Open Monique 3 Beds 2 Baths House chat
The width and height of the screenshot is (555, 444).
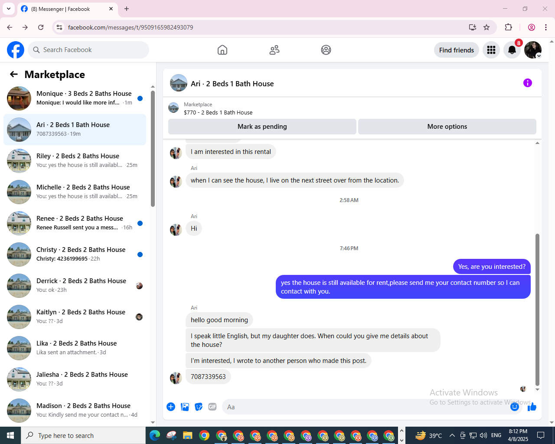click(x=75, y=98)
